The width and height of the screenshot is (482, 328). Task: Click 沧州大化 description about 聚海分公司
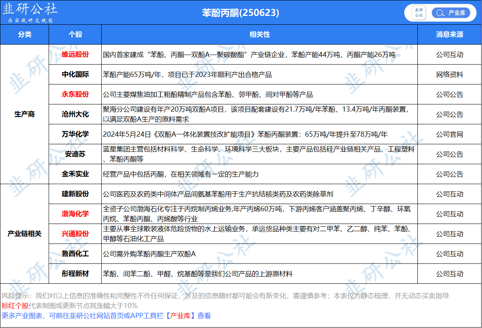point(256,114)
